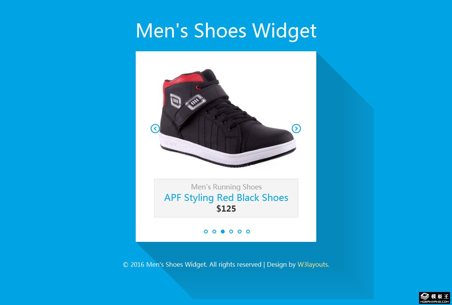
Task: Jump to the fifth slide dot
Action: pos(240,232)
